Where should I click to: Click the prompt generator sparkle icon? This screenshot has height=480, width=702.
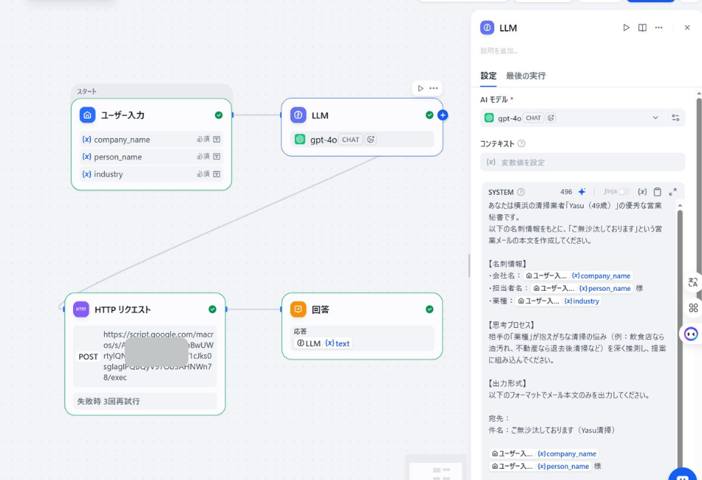click(582, 192)
